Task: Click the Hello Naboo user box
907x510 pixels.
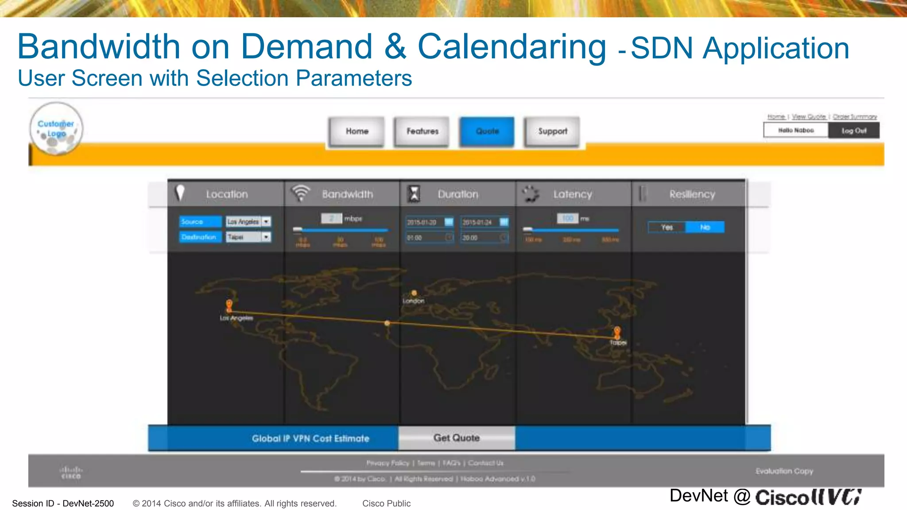Action: click(x=796, y=130)
